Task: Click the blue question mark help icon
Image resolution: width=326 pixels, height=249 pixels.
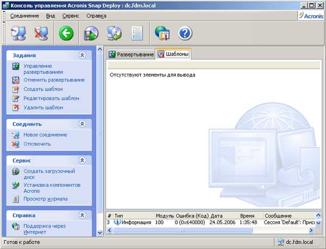Action: (x=185, y=33)
